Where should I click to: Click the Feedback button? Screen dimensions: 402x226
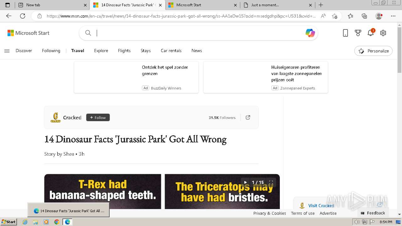point(373,213)
